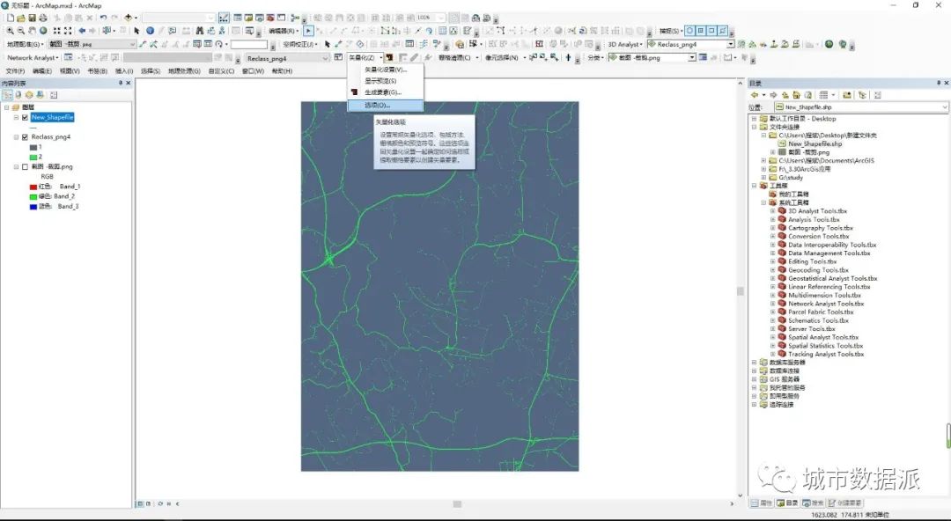Viewport: 951px width, 521px height.
Task: List layers by selection in the contents panel
Action: tap(40, 95)
